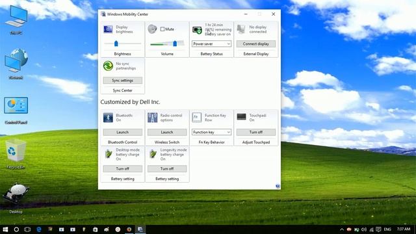This screenshot has height=234, width=416.
Task: Open Mobility Center help question mark icon
Action: (x=278, y=187)
